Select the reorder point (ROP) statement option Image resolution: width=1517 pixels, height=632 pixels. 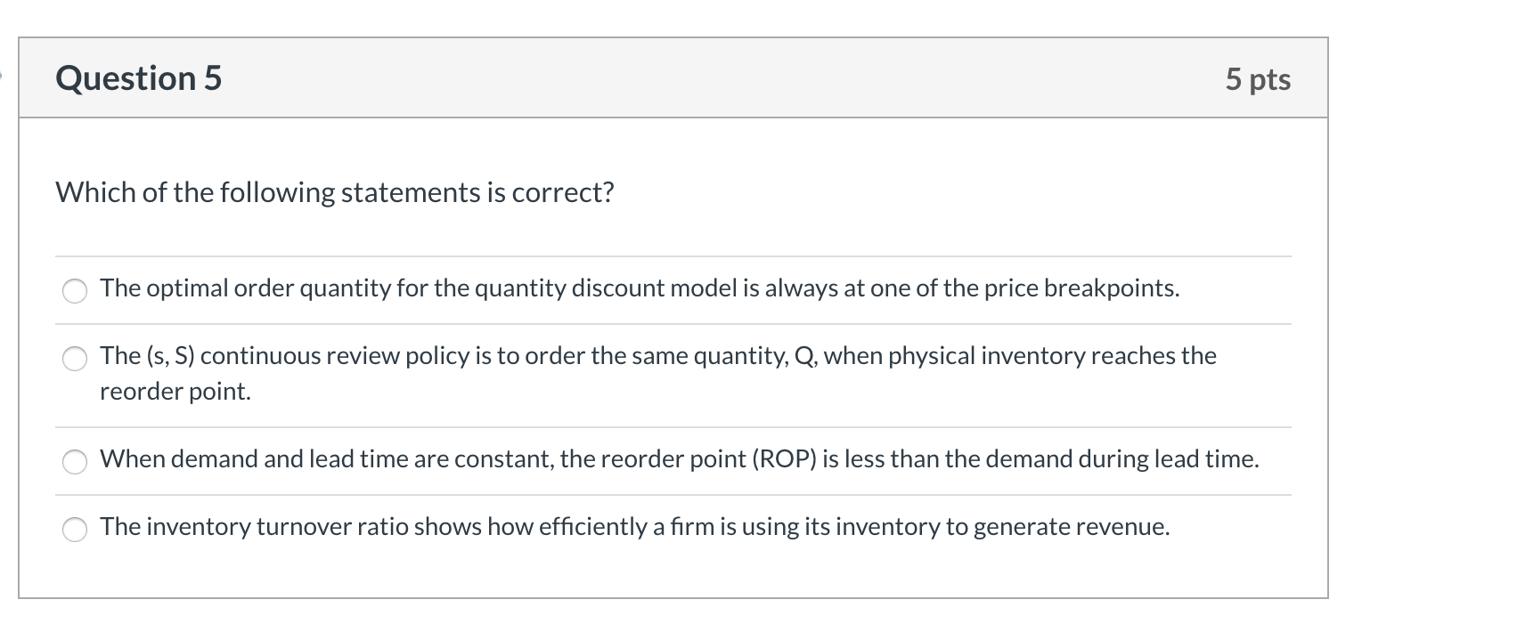[75, 462]
